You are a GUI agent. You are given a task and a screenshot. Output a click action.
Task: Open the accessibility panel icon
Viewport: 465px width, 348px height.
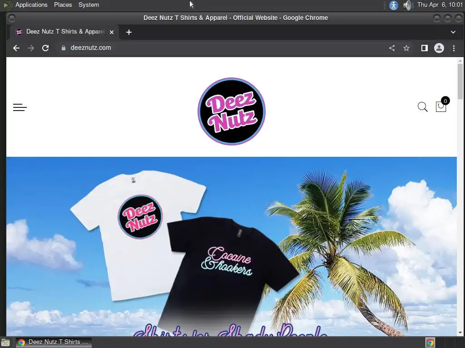[394, 5]
